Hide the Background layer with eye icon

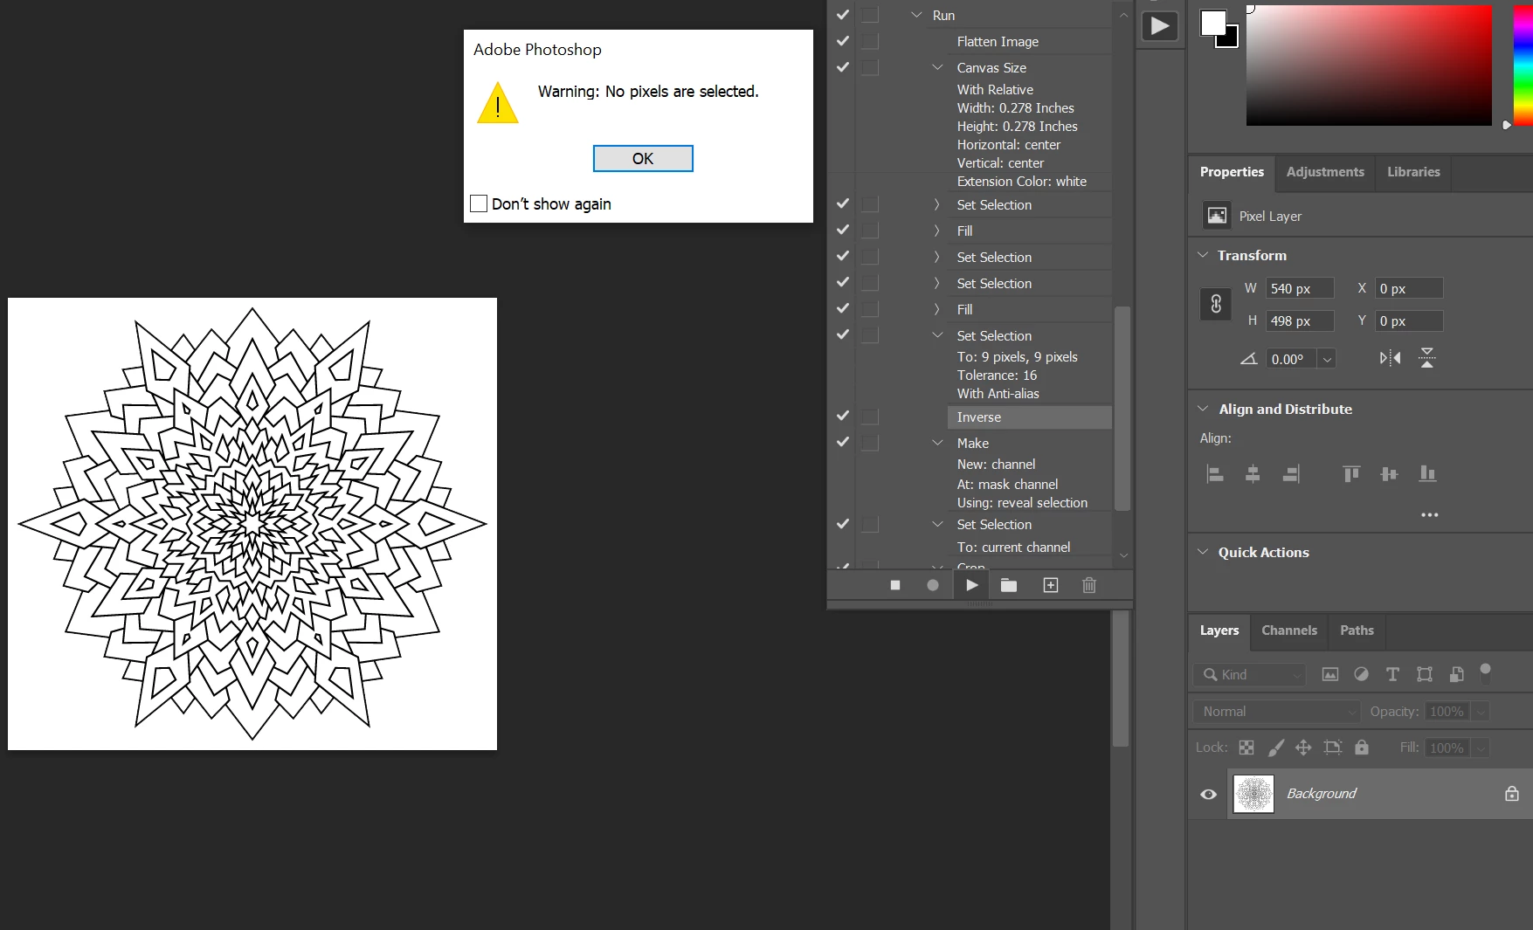click(x=1209, y=794)
